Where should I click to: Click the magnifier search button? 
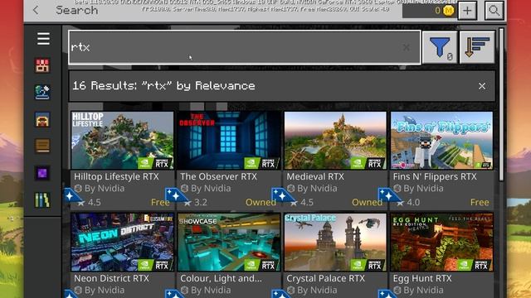494,11
